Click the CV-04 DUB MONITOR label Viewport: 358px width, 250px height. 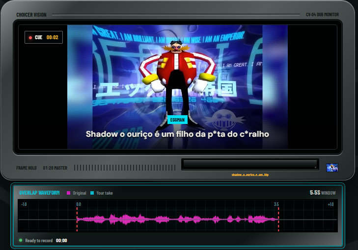coord(322,15)
